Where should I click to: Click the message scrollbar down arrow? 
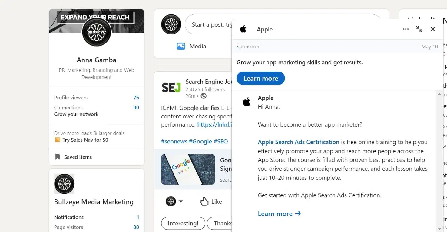coord(439,229)
